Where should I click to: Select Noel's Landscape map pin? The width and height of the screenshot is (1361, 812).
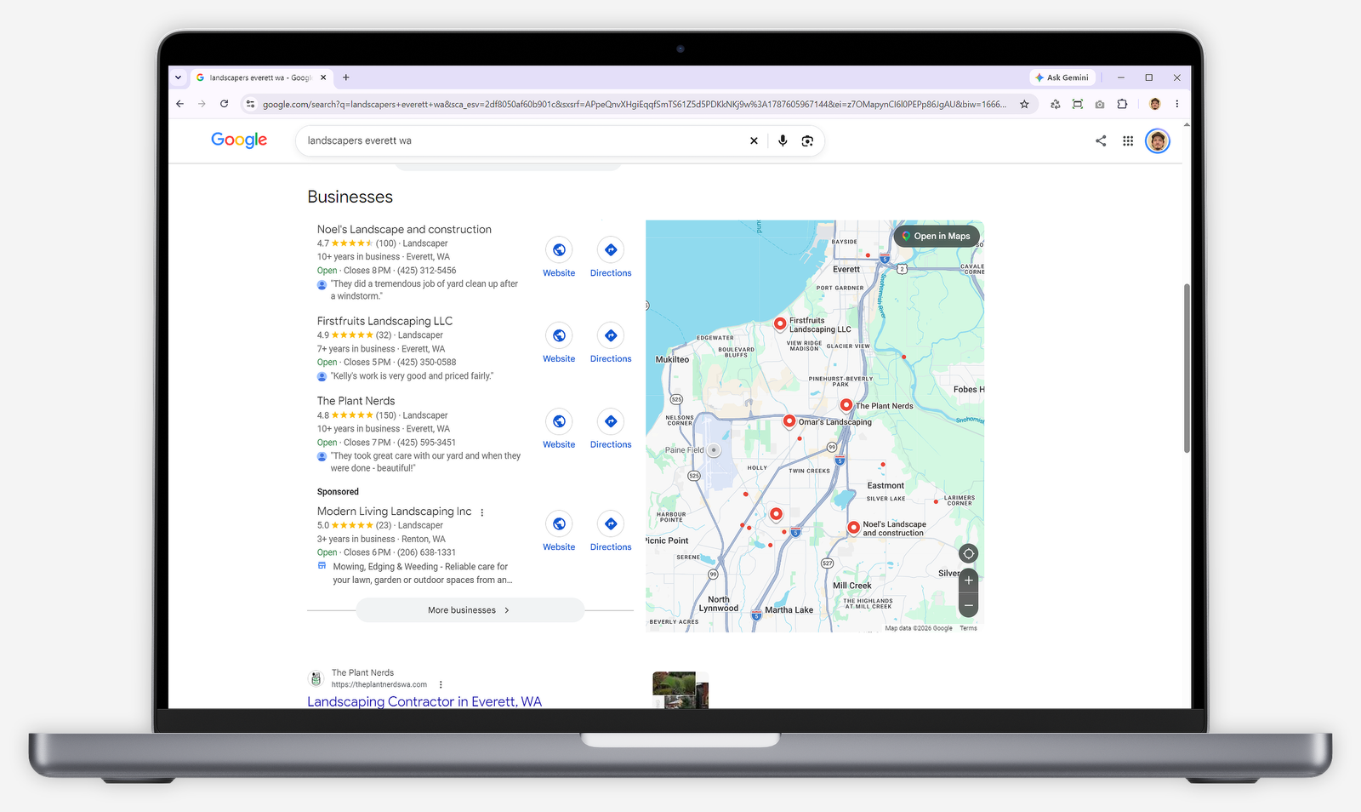[853, 528]
